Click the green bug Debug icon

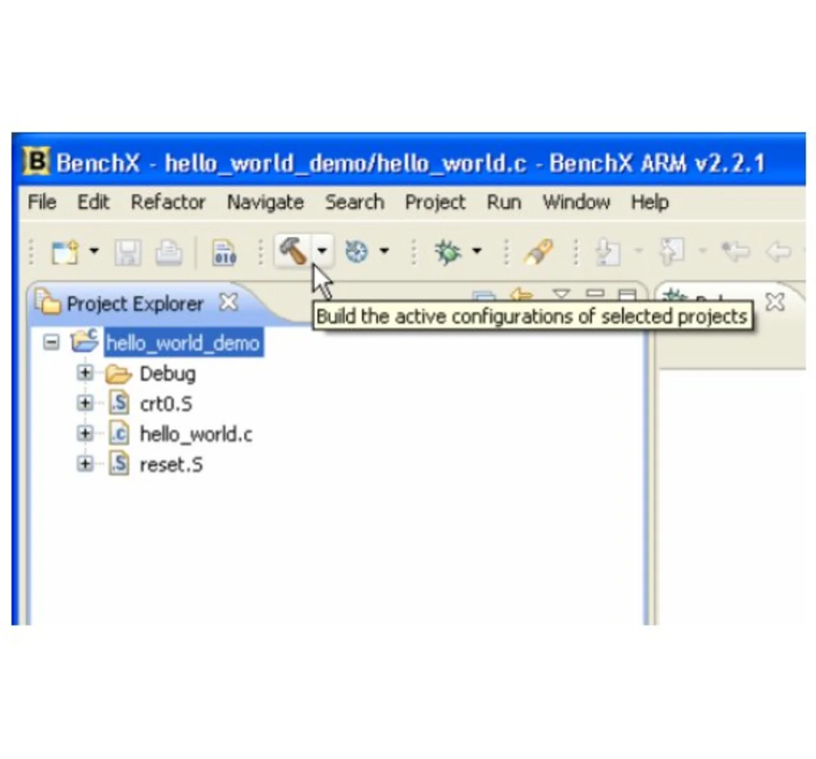pyautogui.click(x=448, y=252)
